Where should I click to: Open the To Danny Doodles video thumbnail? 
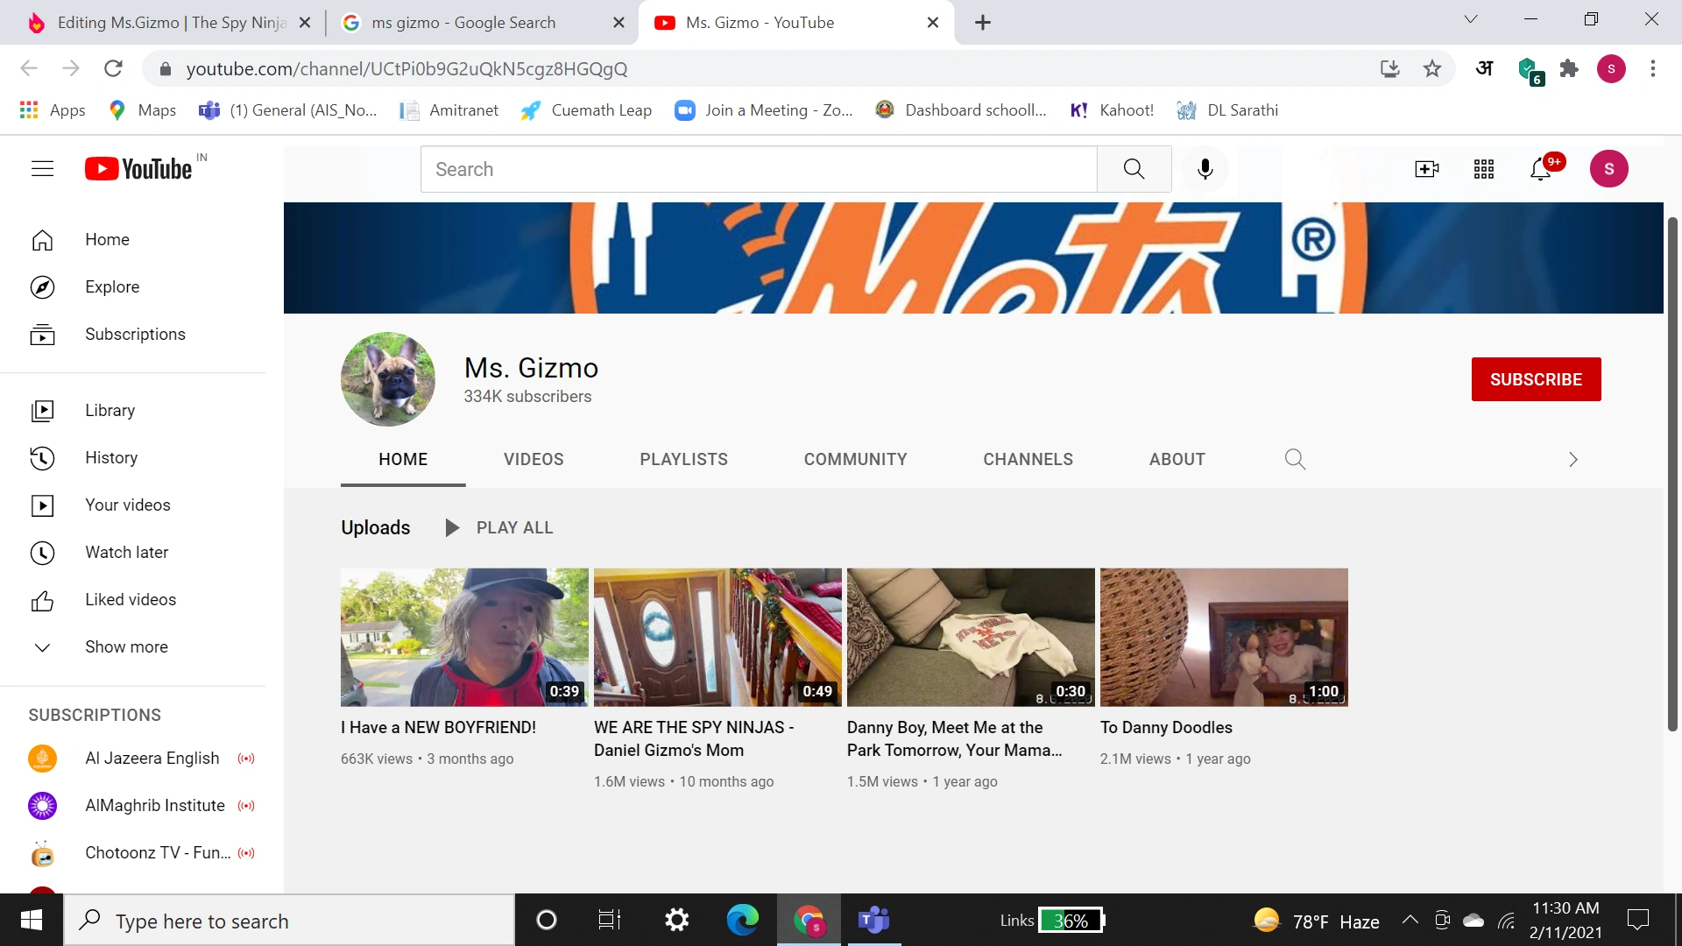coord(1223,637)
